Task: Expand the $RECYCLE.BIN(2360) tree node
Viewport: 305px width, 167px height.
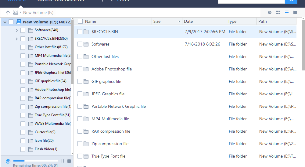Action: [16, 39]
